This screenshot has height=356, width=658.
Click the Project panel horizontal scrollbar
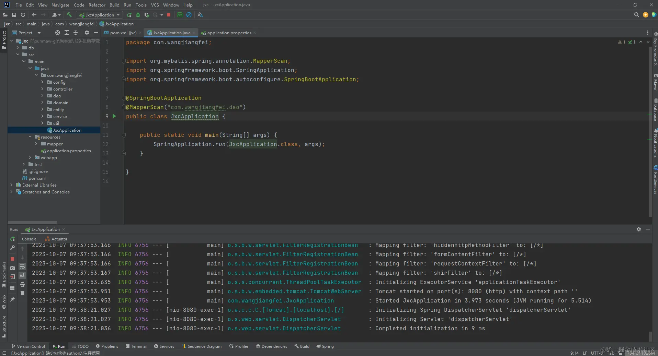[x=32, y=222]
